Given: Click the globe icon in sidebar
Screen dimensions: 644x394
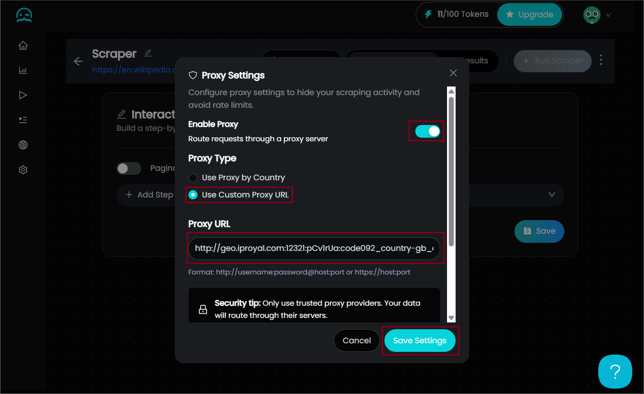Looking at the screenshot, I should (23, 145).
